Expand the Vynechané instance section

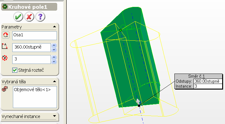[x=54, y=116]
